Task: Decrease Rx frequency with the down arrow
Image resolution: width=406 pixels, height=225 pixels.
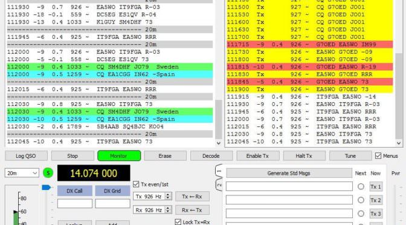Action: pyautogui.click(x=168, y=212)
